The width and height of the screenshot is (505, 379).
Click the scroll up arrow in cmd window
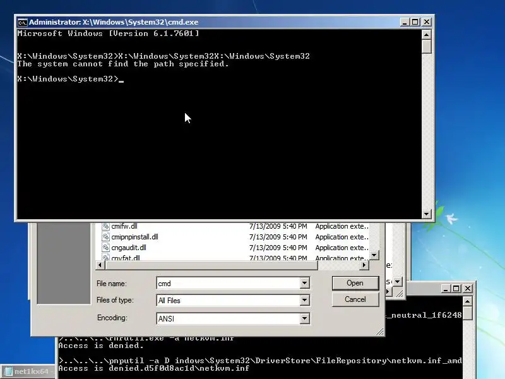pos(427,35)
